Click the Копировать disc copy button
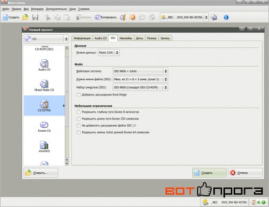Screen dimensions: 269x207 106,17
